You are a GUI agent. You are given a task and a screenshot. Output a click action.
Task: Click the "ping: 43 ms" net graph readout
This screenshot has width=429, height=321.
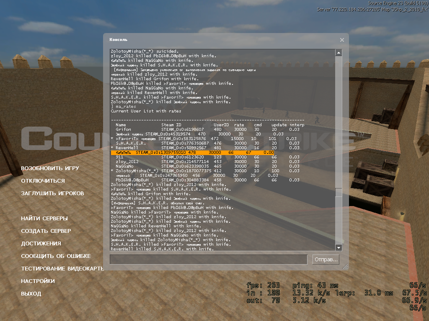[x=315, y=285]
